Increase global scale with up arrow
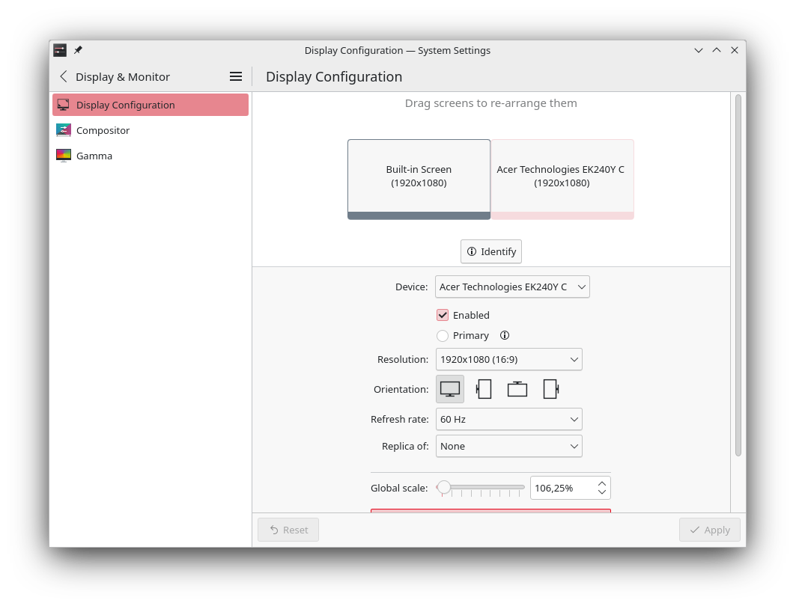 pyautogui.click(x=602, y=484)
